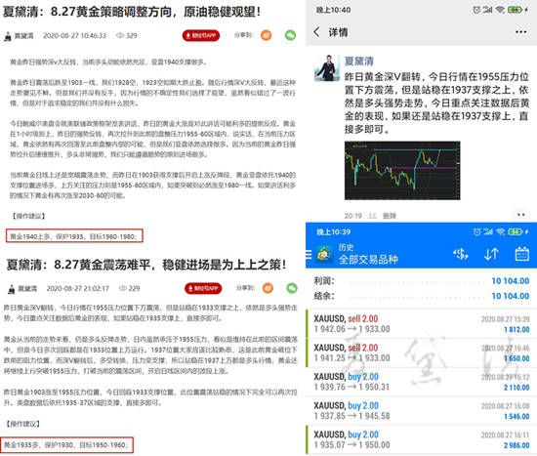Open the two-dot comment button beside 20:19 post
The width and height of the screenshot is (537, 456).
pyautogui.click(x=521, y=215)
